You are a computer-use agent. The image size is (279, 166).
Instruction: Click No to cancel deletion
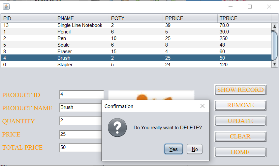(x=195, y=149)
